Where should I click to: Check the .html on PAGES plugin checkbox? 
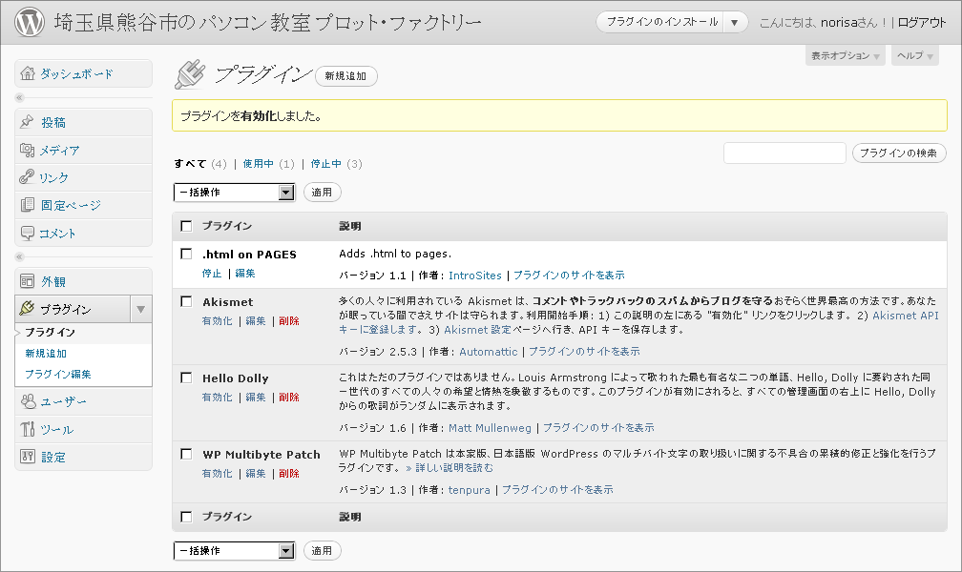[x=186, y=254]
